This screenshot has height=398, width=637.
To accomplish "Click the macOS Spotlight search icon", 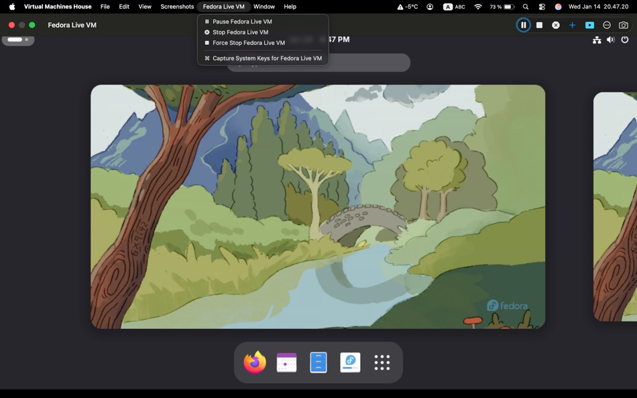I will [526, 7].
